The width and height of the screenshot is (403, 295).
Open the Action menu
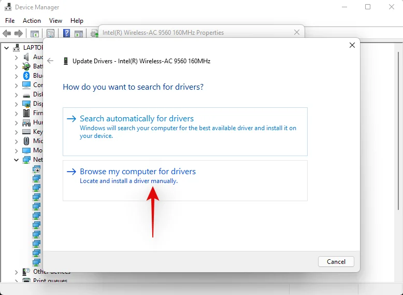[x=32, y=21]
